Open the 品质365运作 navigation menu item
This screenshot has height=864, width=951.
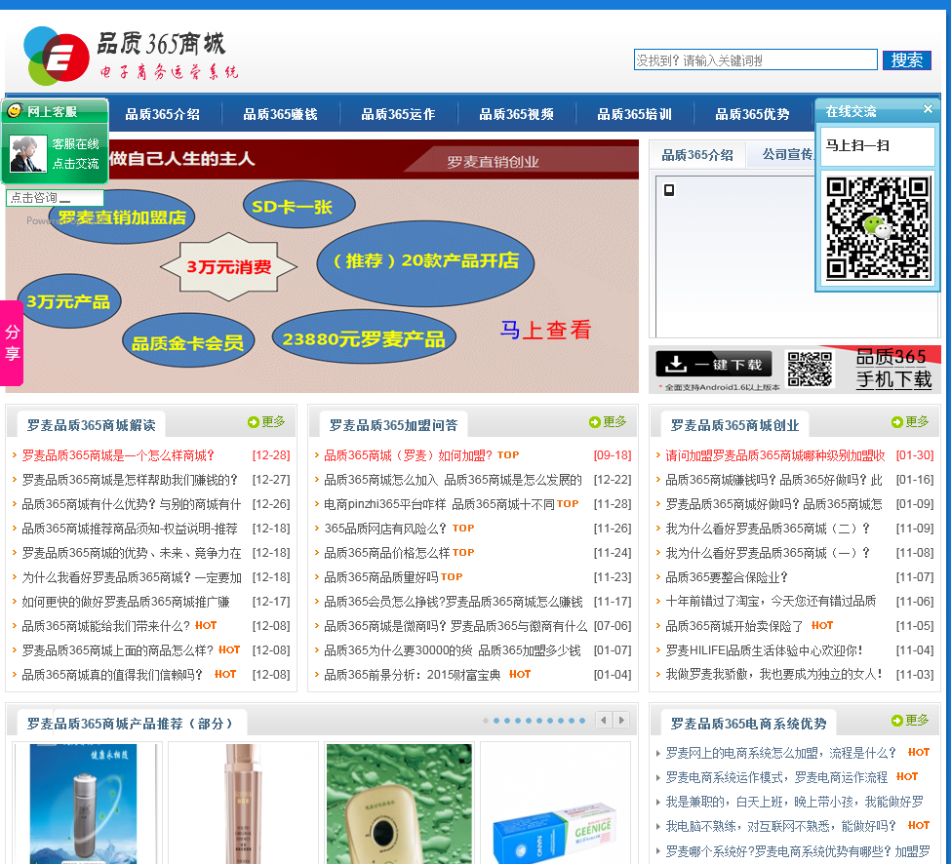click(x=399, y=114)
